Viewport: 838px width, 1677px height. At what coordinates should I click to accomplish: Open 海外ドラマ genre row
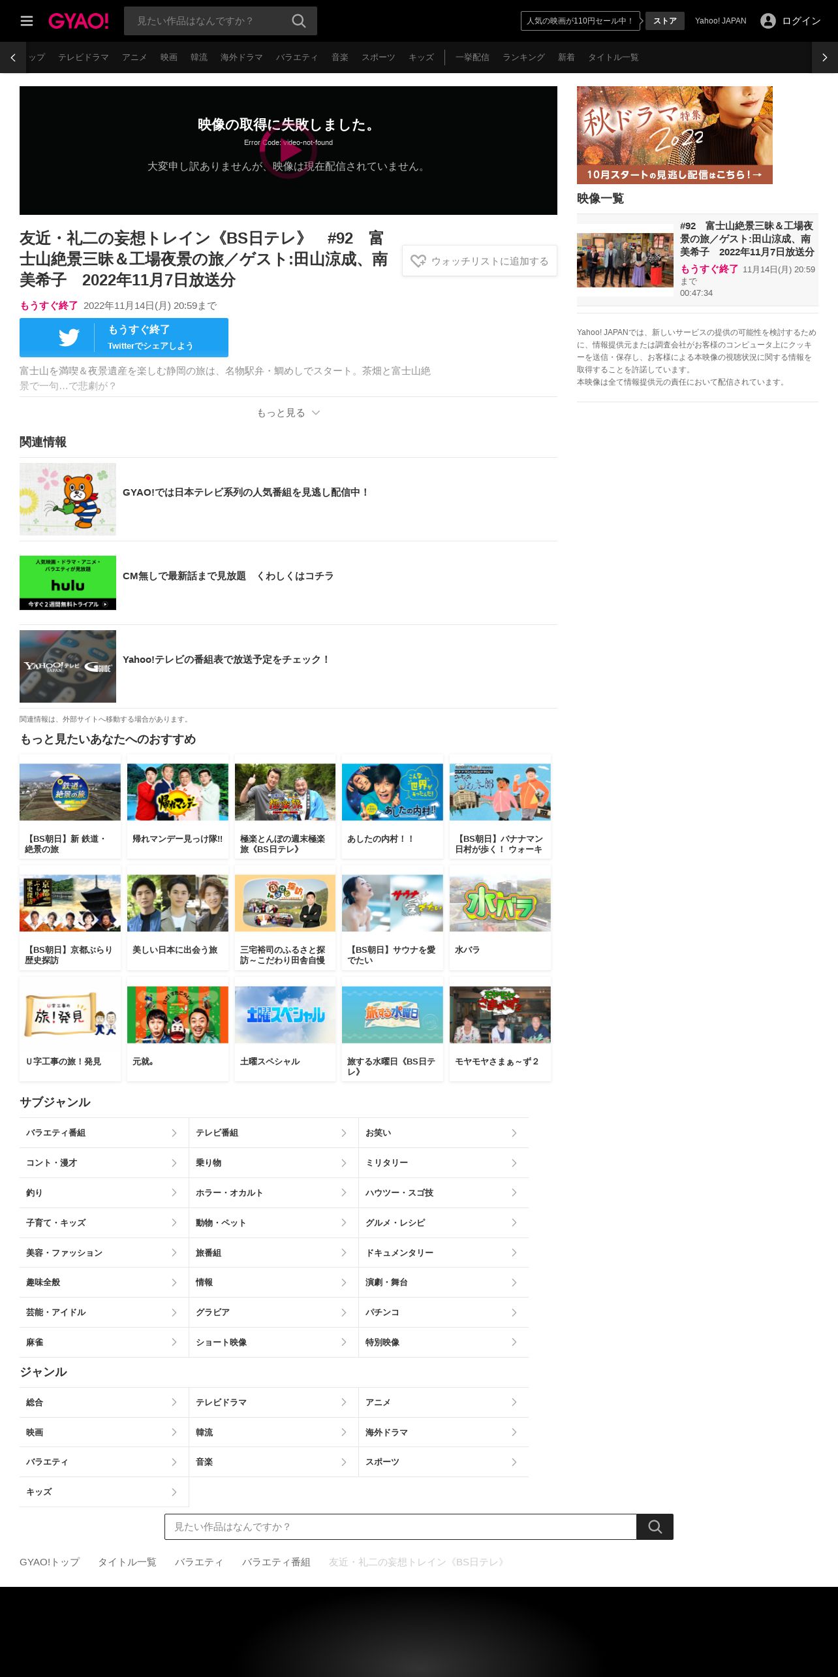pos(444,1432)
